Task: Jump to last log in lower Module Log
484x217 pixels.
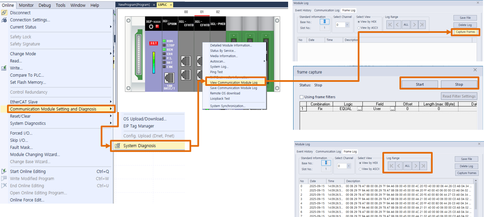Action: pyautogui.click(x=423, y=166)
